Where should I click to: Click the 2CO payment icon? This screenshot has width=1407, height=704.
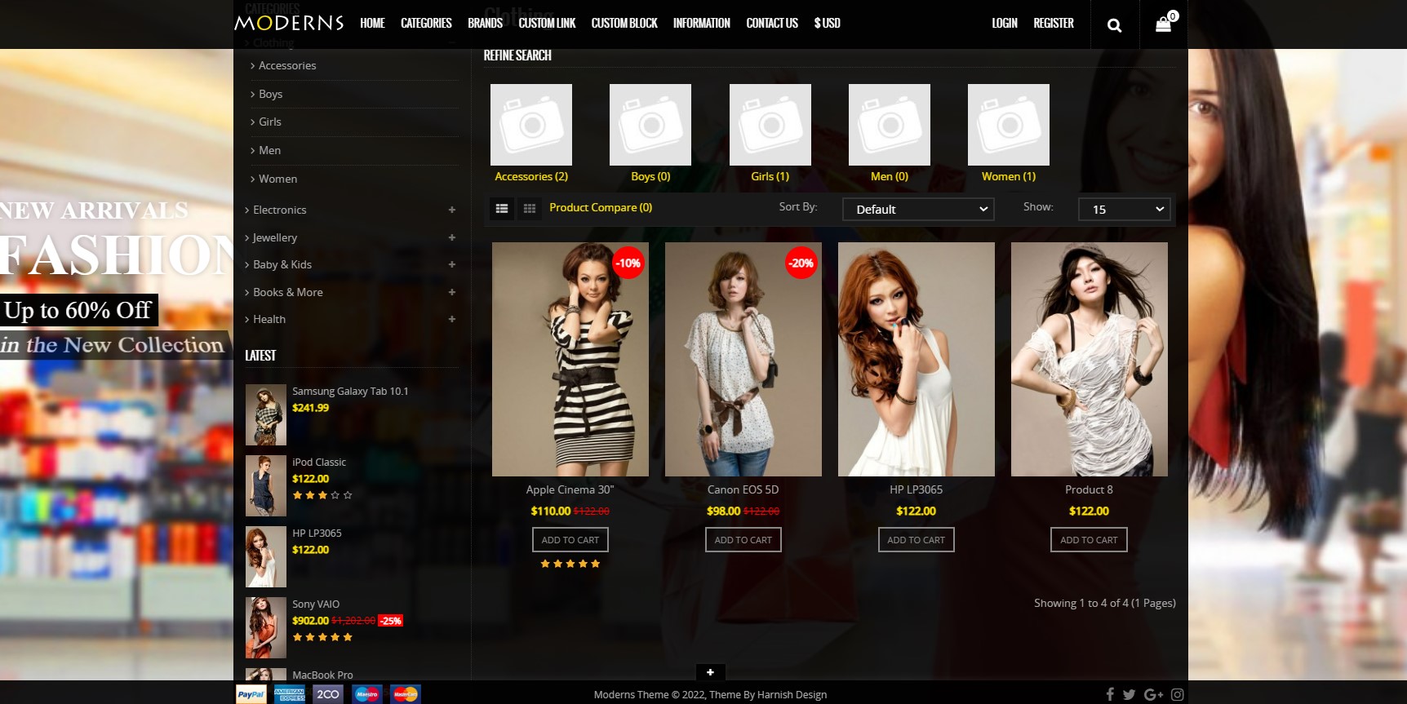point(328,694)
